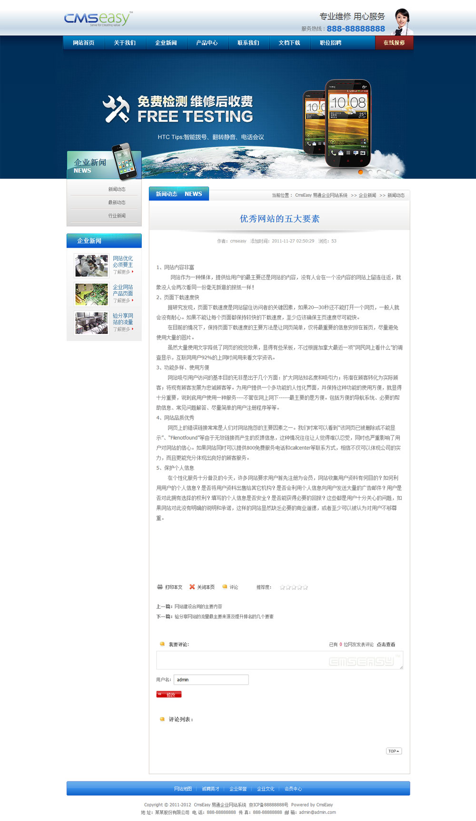The image size is (476, 821).
Task: Click the printer icon for 打印本文
Action: [160, 587]
